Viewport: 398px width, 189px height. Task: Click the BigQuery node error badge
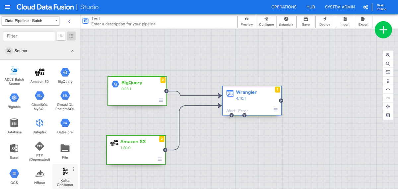163,80
